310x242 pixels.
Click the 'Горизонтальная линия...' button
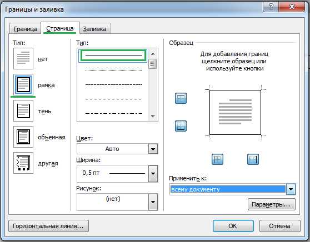click(48, 226)
